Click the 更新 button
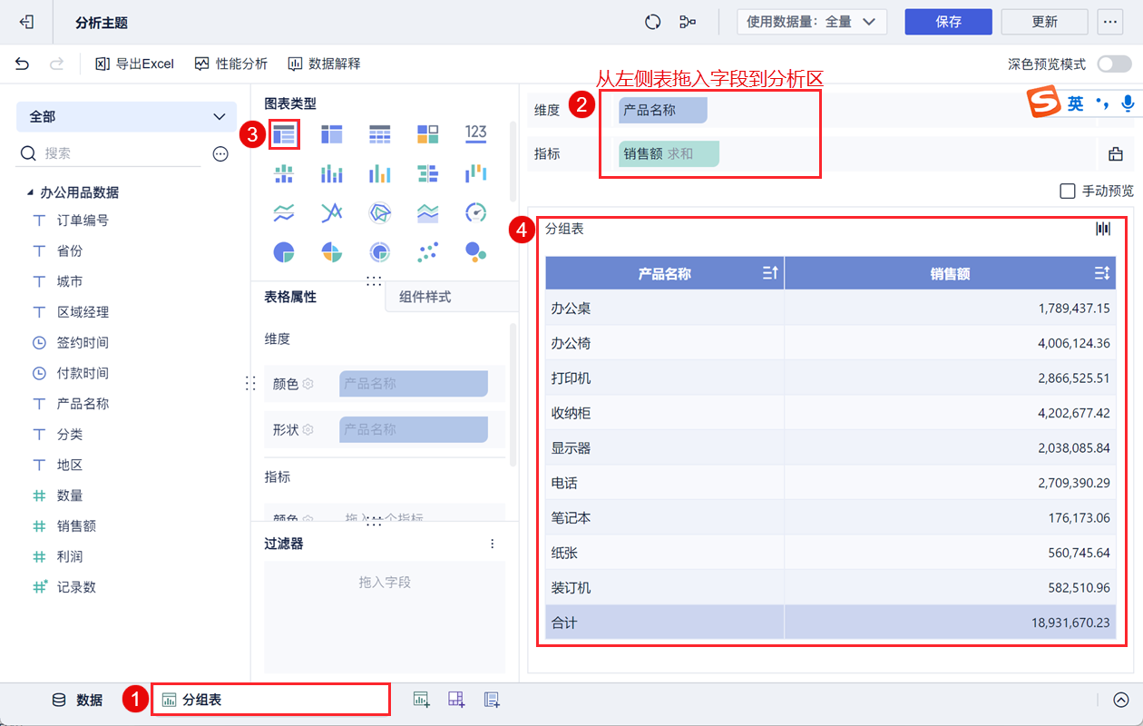Viewport: 1143px width, 726px height. tap(1045, 22)
